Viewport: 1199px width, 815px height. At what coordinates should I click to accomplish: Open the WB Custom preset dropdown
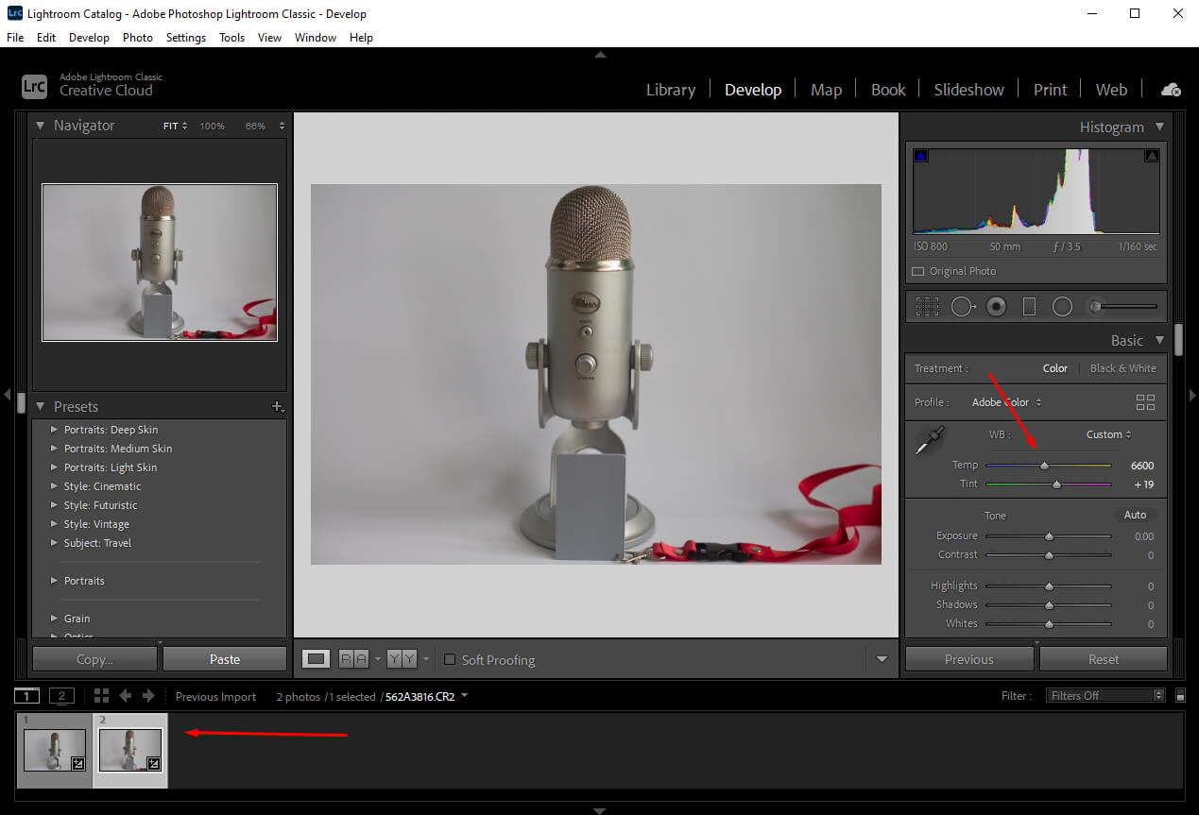(1108, 434)
